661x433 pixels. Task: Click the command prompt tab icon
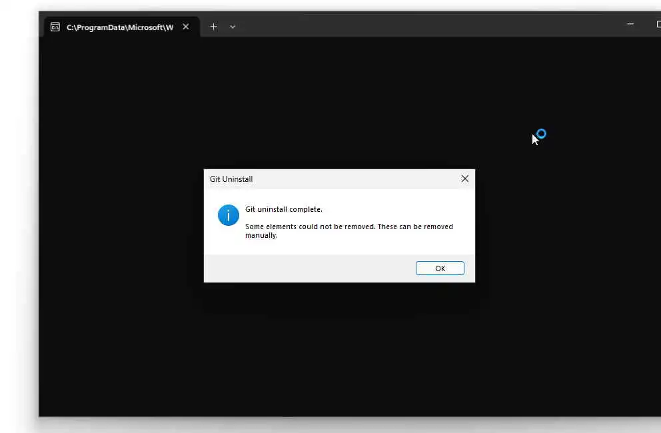pyautogui.click(x=55, y=27)
